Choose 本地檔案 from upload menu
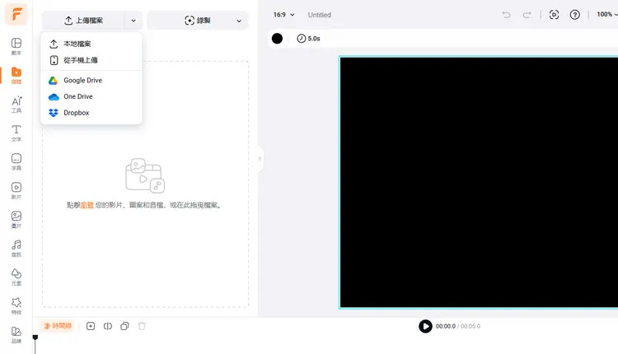The image size is (618, 354). coord(77,44)
